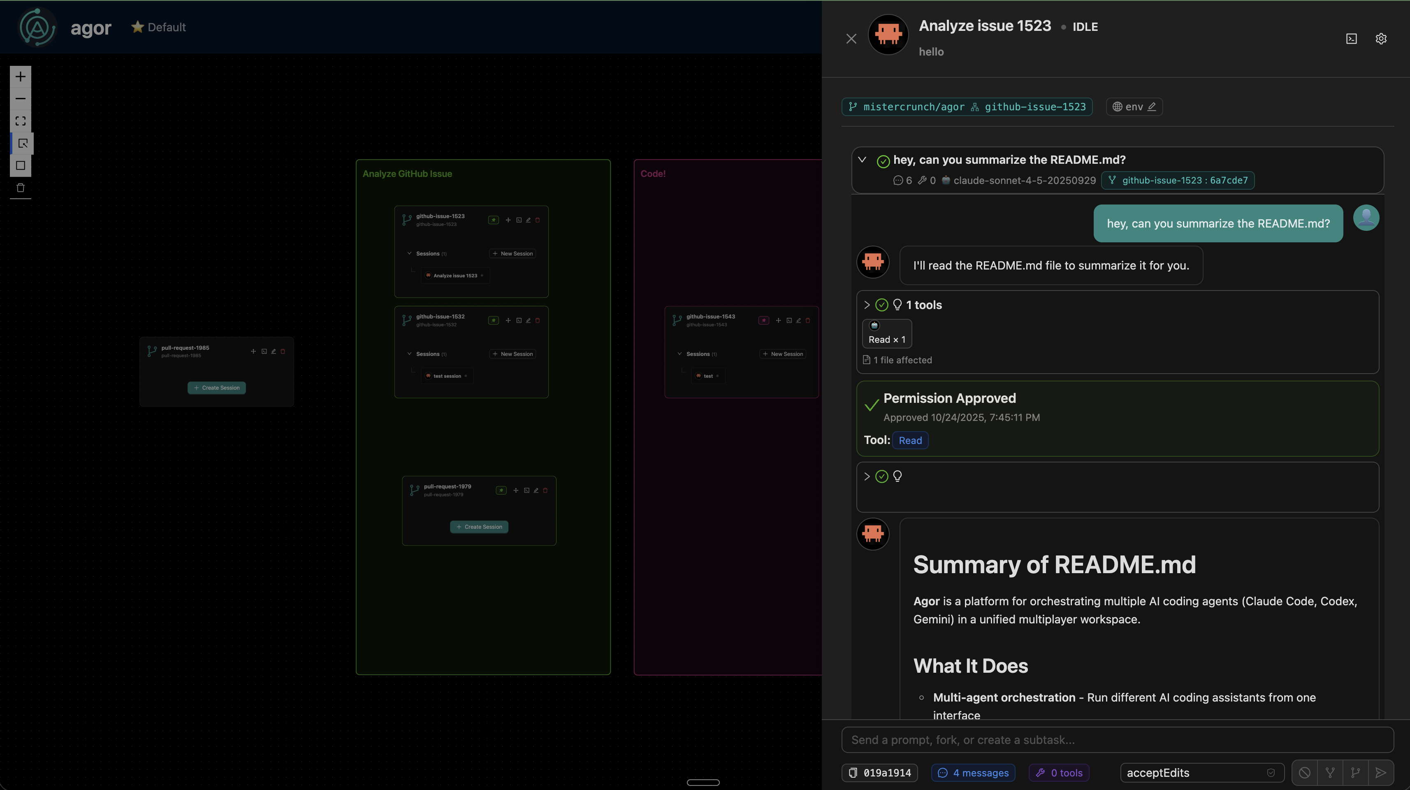Click the fit view canvas icon
This screenshot has height=790, width=1410.
point(21,121)
